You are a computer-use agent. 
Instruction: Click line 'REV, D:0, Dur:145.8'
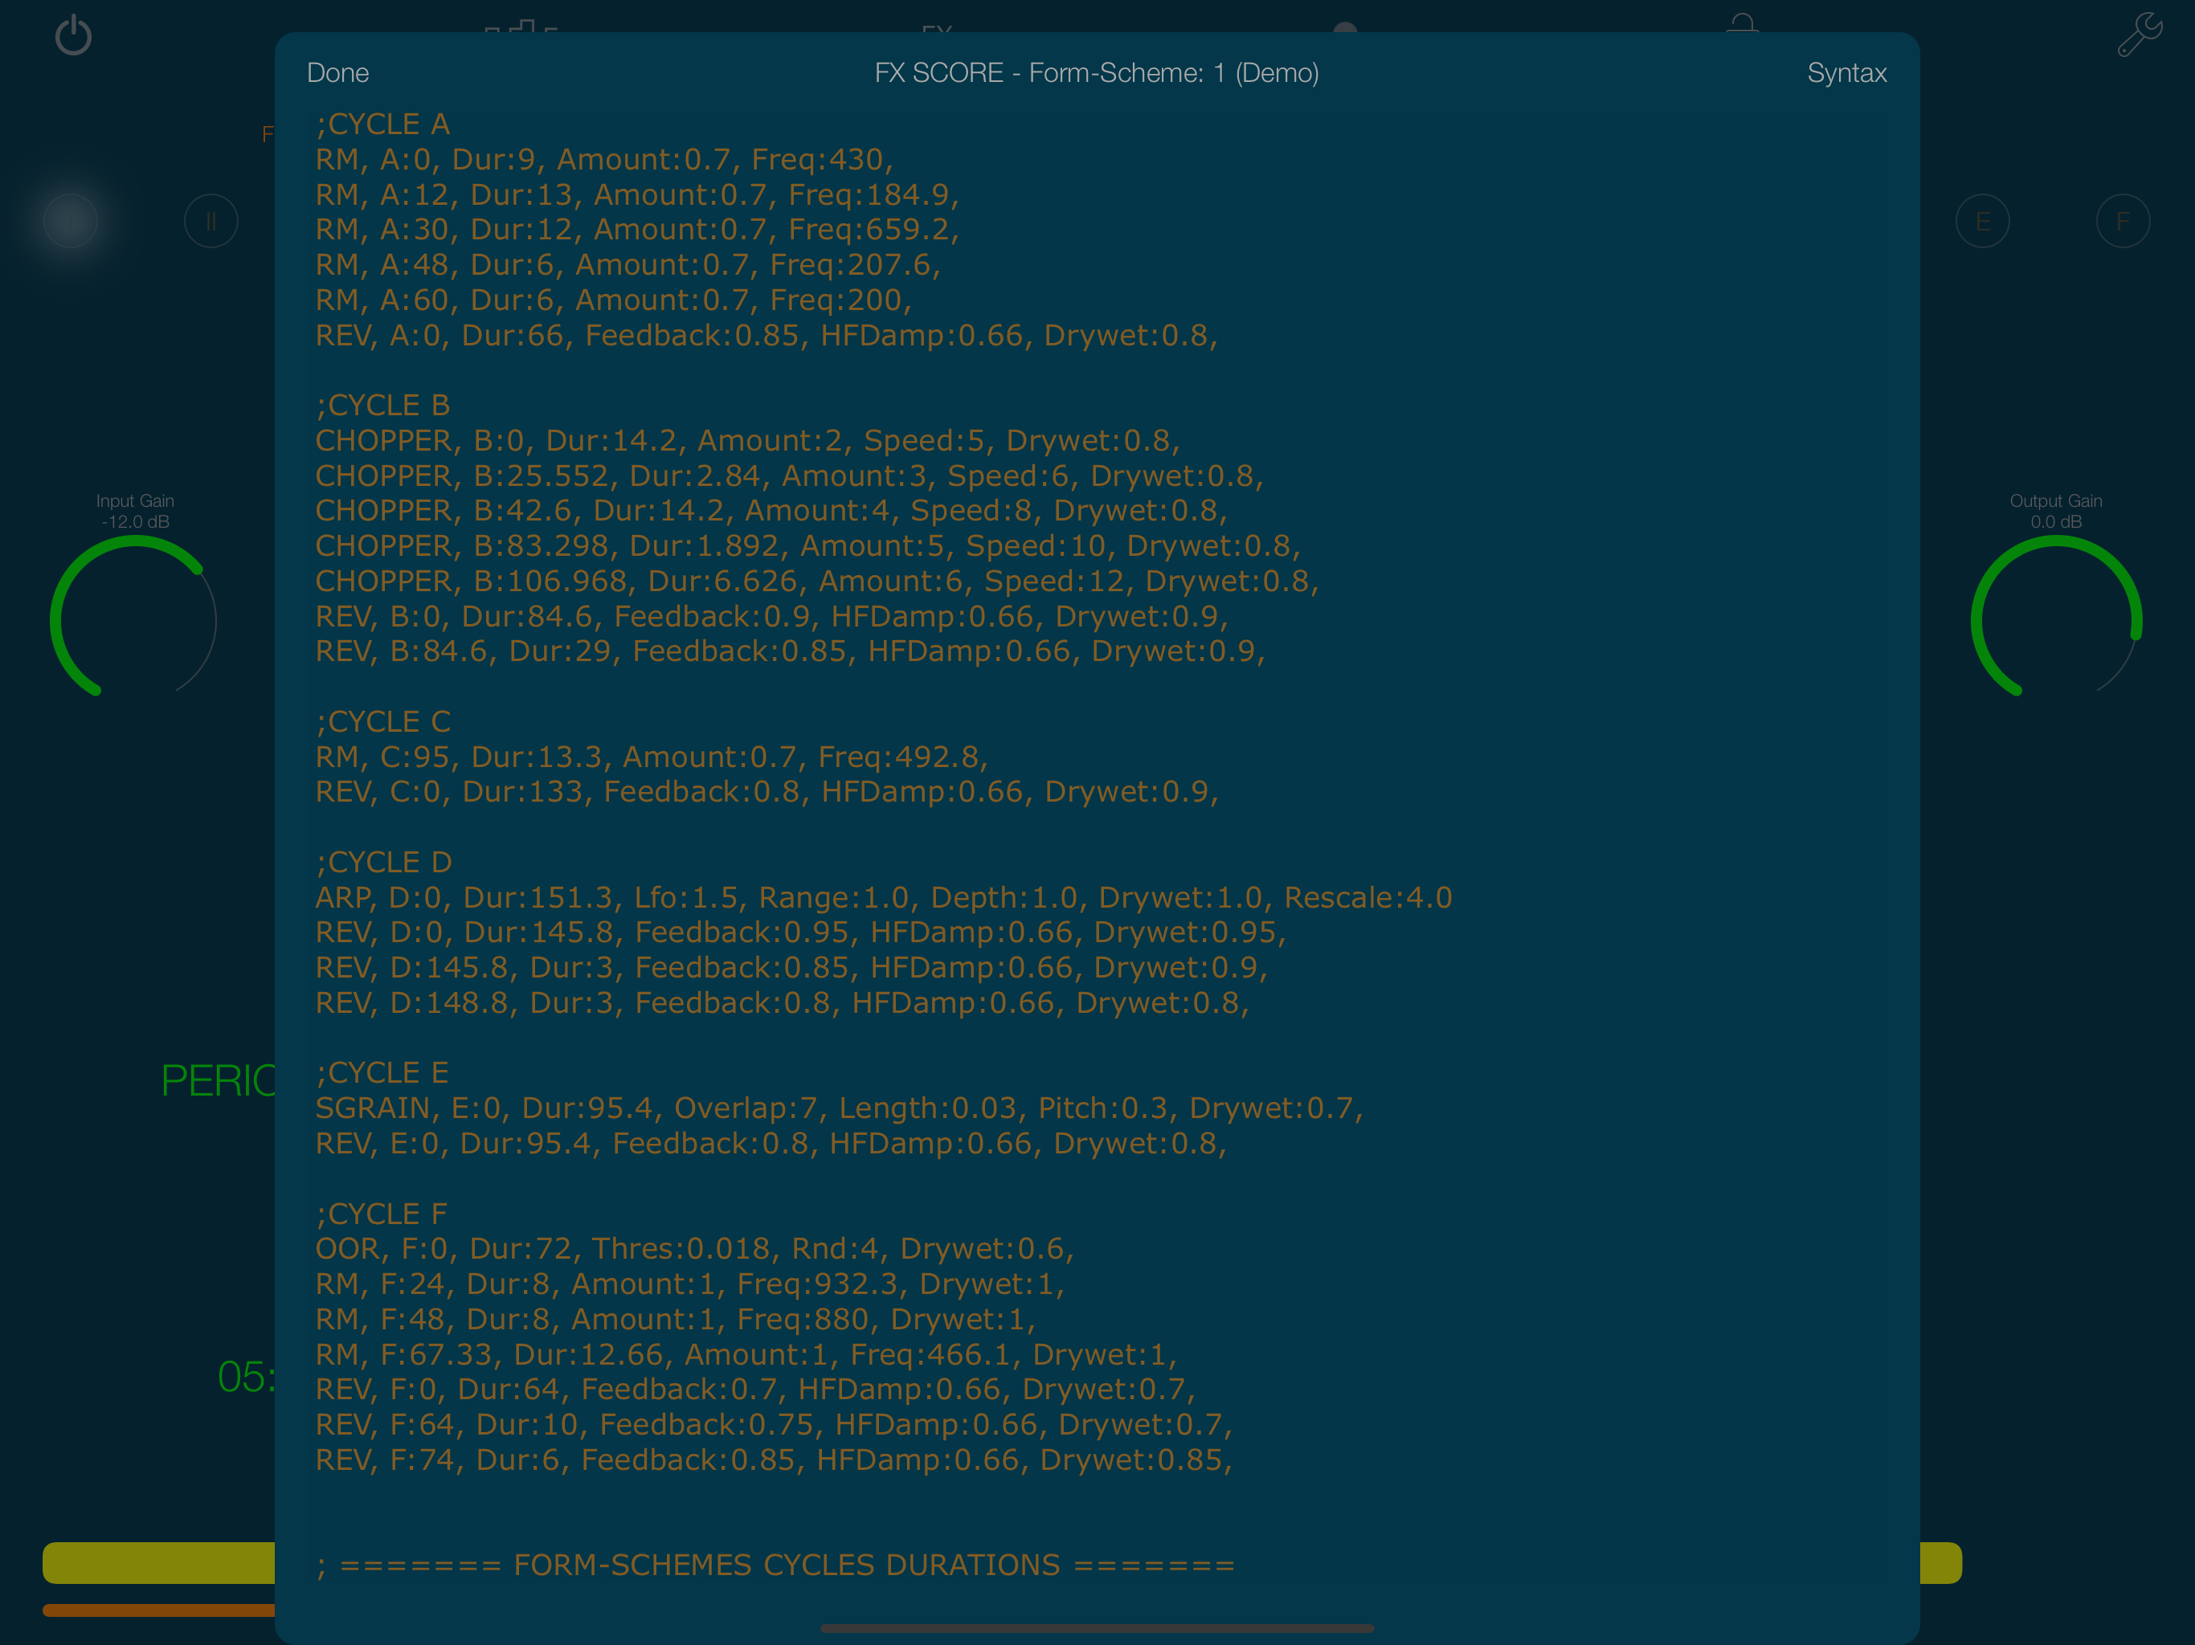[801, 933]
